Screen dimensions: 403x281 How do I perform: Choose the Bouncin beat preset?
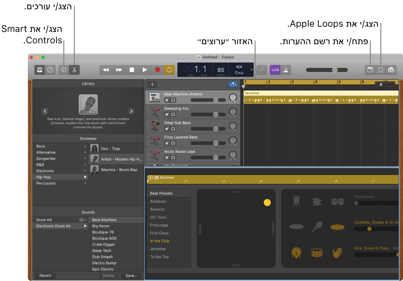pos(169,210)
